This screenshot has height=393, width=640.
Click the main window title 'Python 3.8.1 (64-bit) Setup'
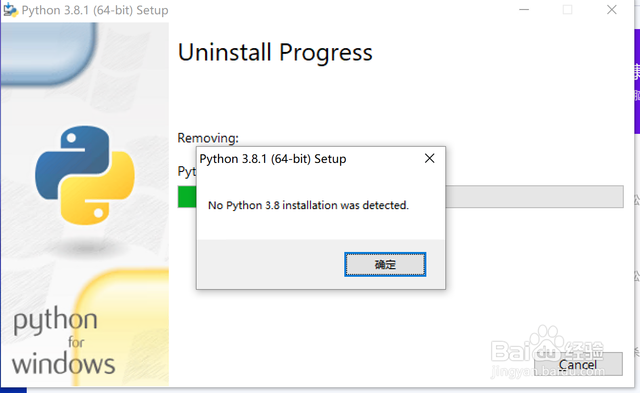(95, 10)
